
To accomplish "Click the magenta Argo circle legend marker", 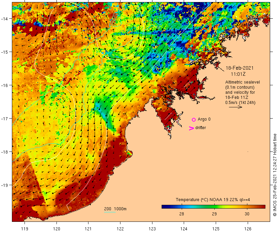I will pos(194,120).
